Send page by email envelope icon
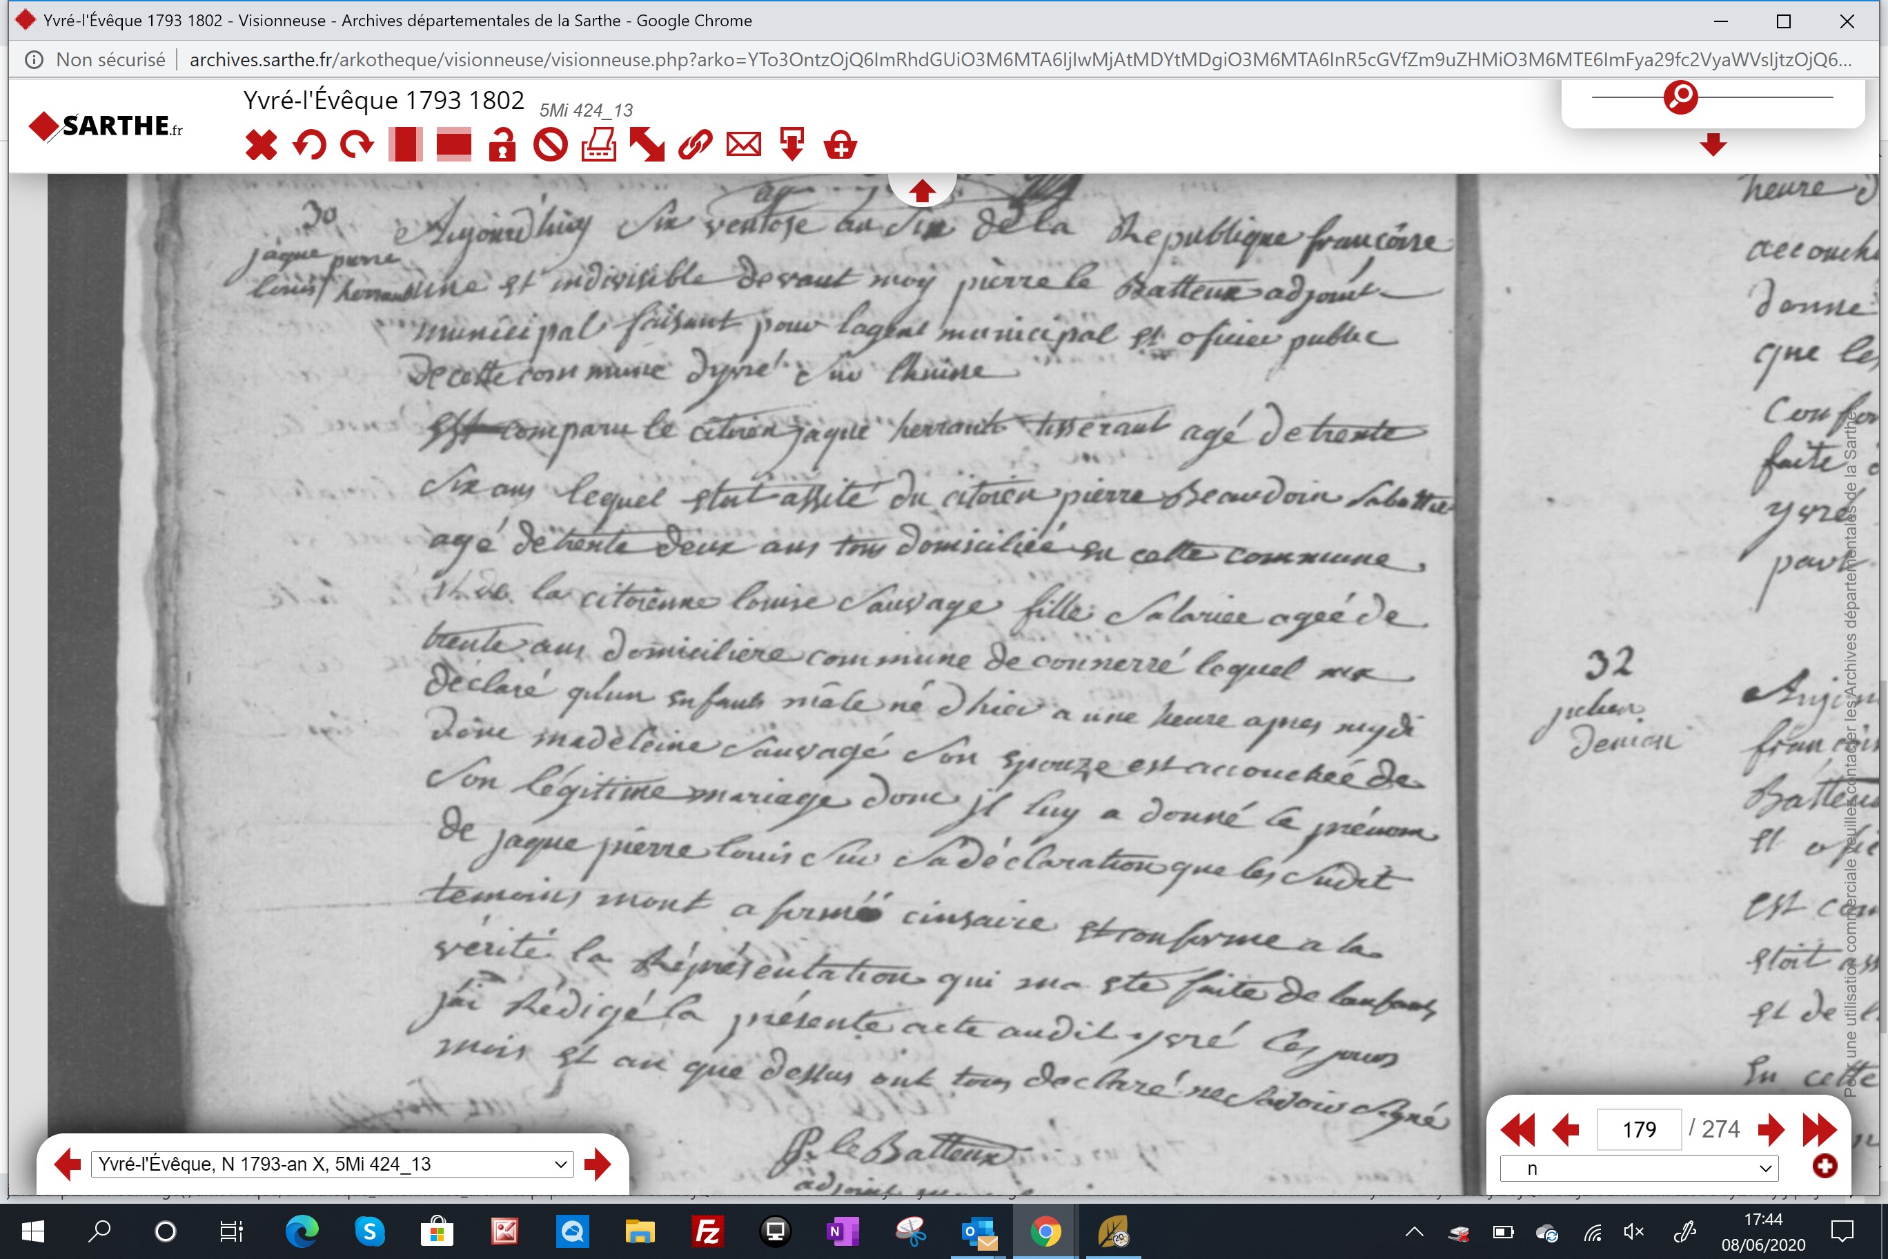 743,146
